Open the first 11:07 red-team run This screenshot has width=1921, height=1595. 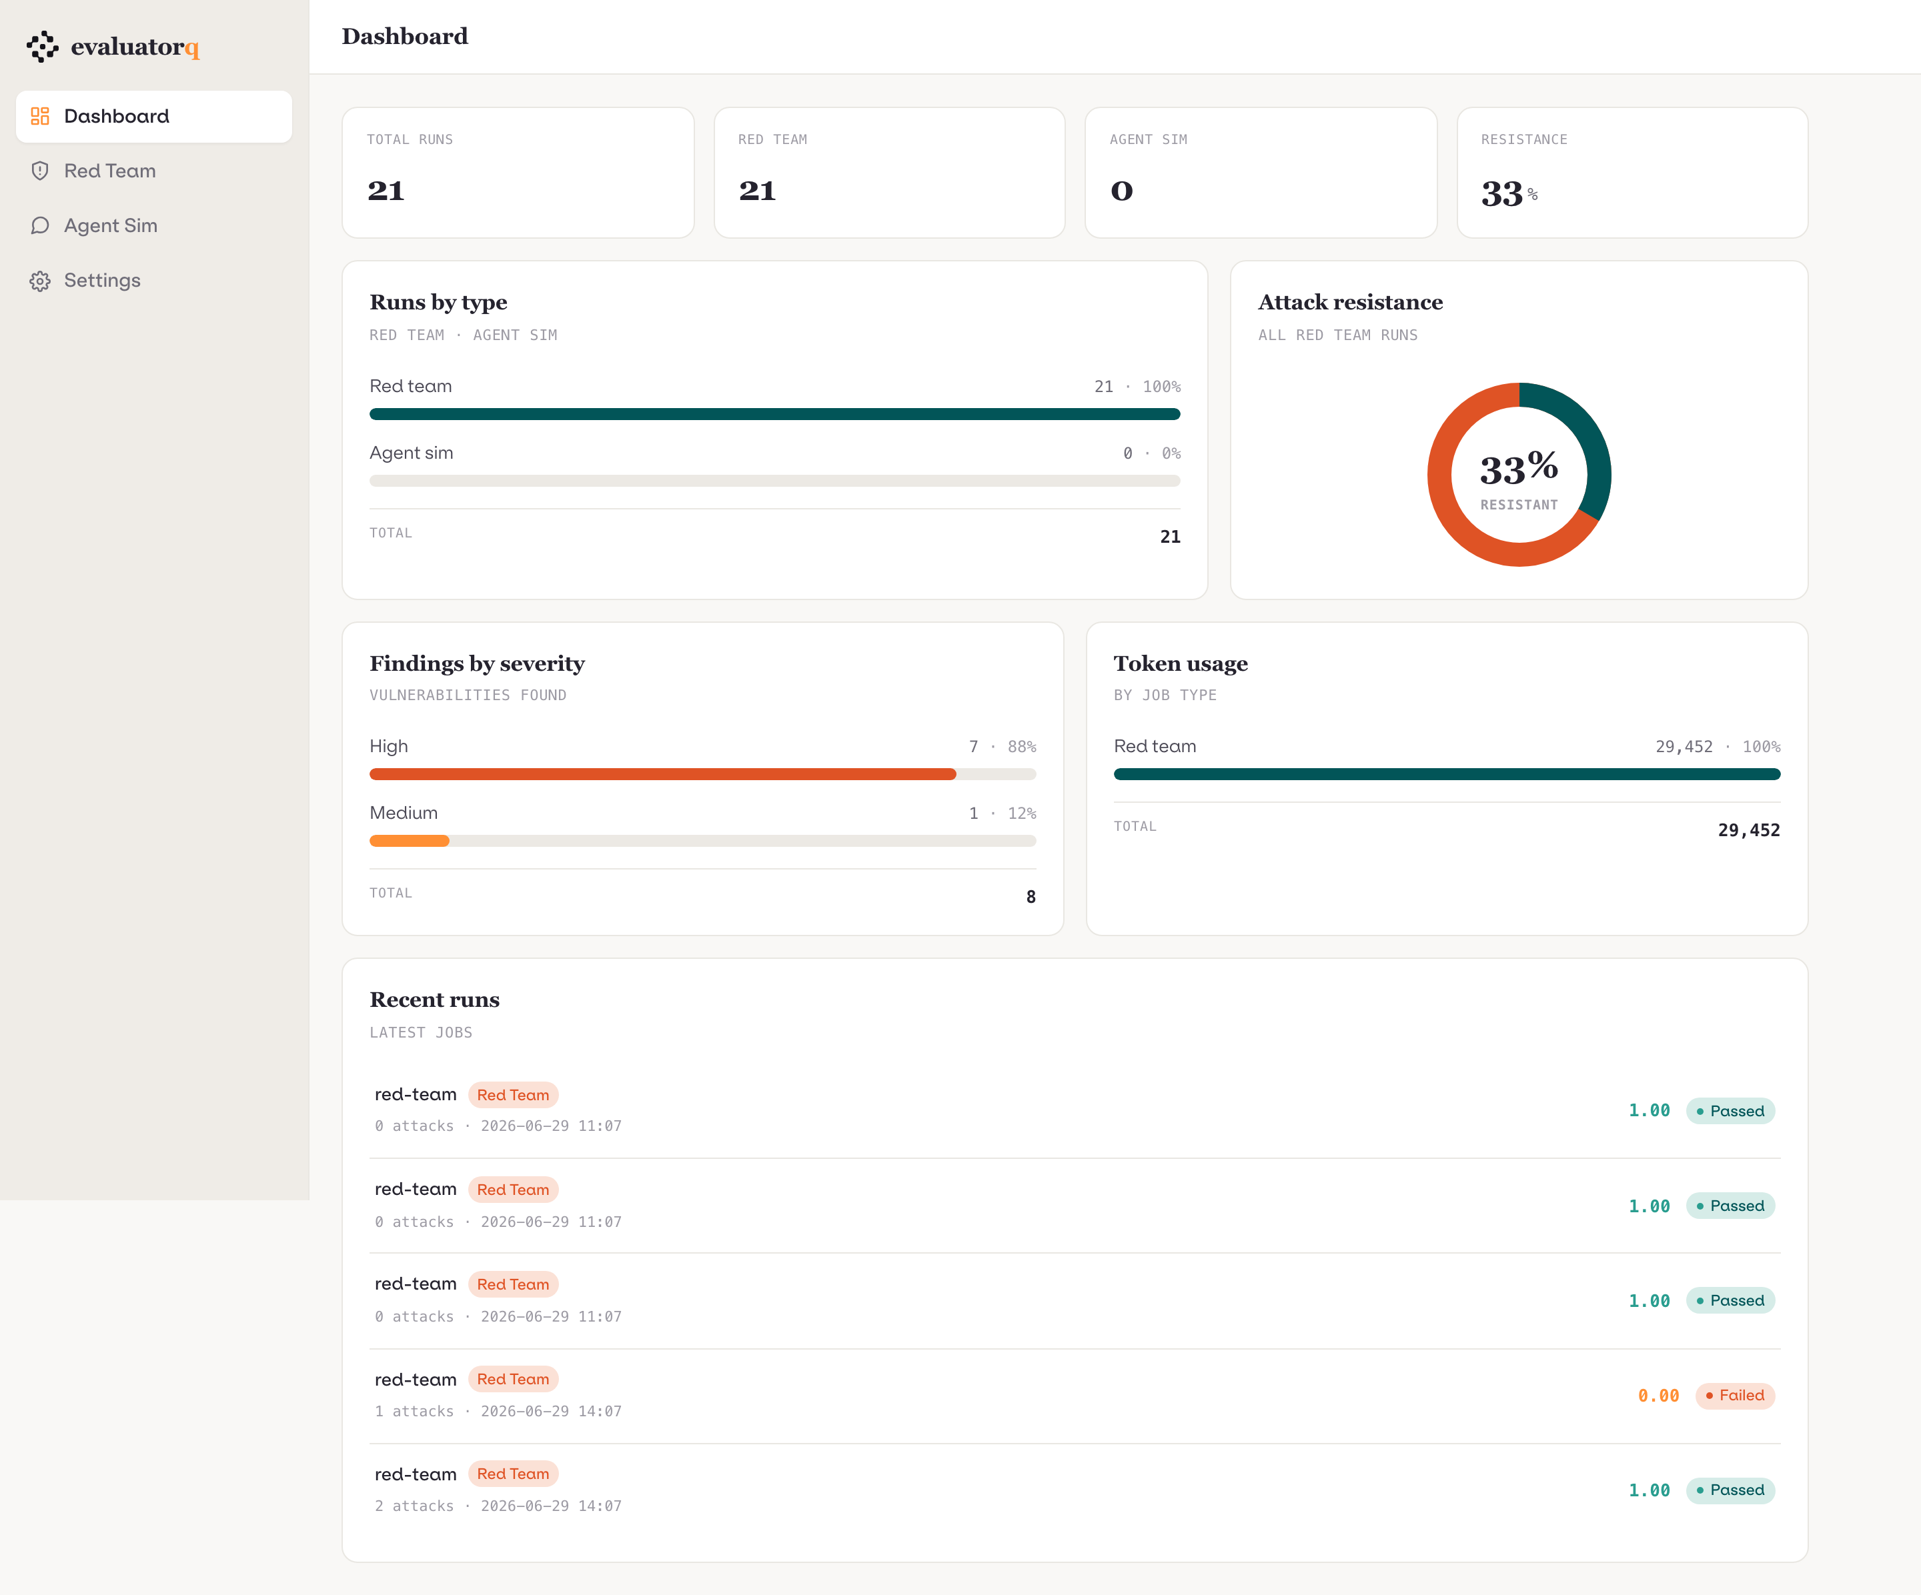point(1075,1110)
